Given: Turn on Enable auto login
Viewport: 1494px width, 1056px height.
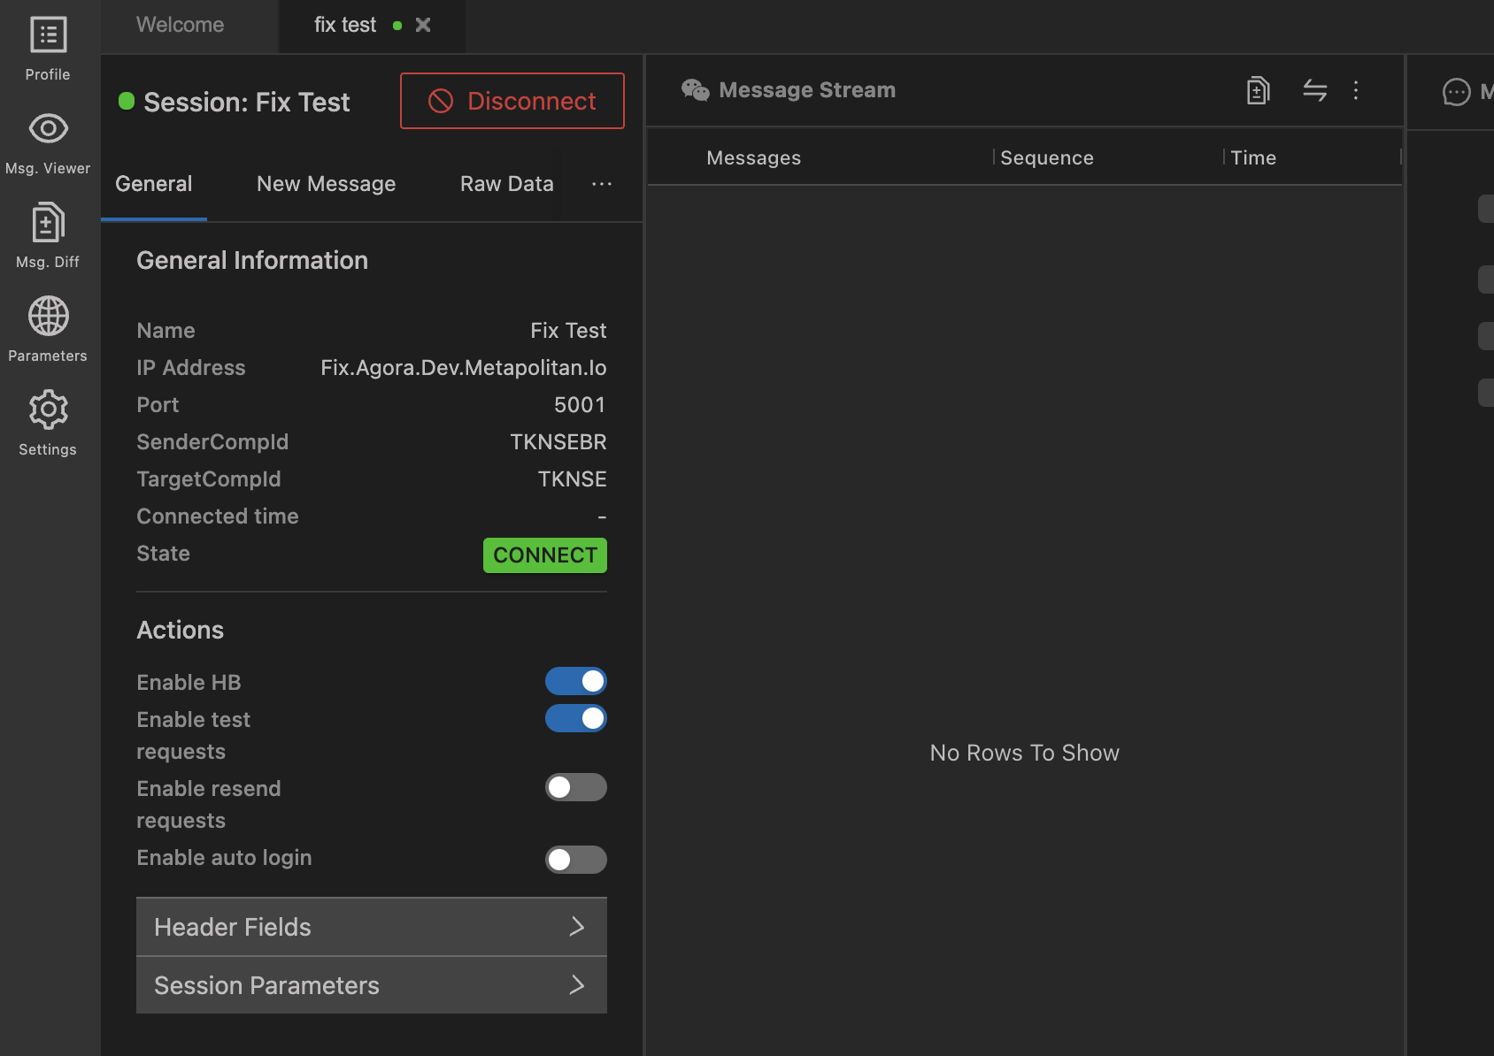Looking at the screenshot, I should [x=575, y=859].
